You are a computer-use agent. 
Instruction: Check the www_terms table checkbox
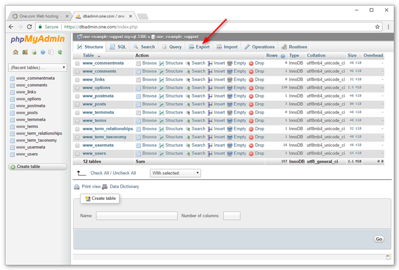coord(77,121)
